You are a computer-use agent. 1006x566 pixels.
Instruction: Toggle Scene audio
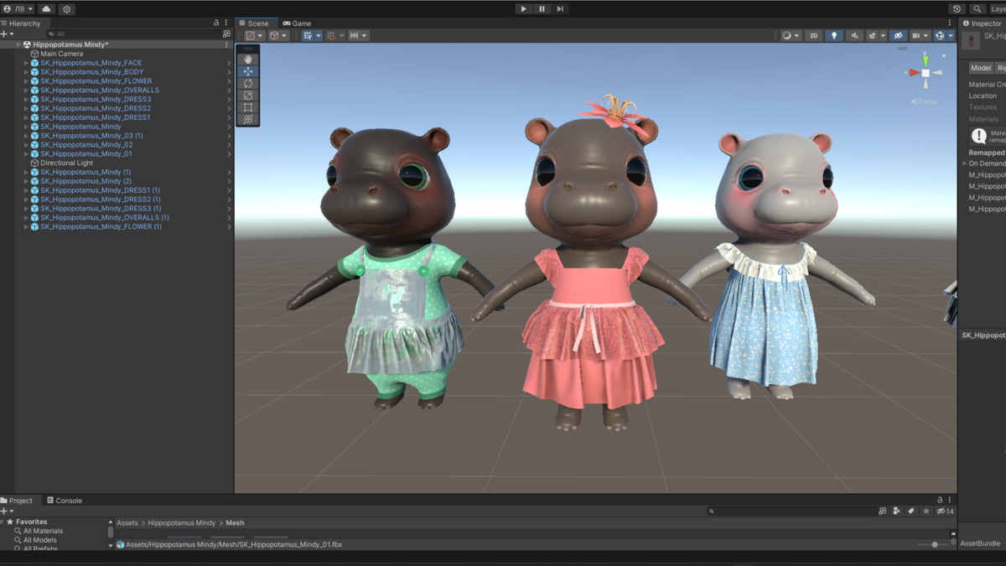coord(854,36)
